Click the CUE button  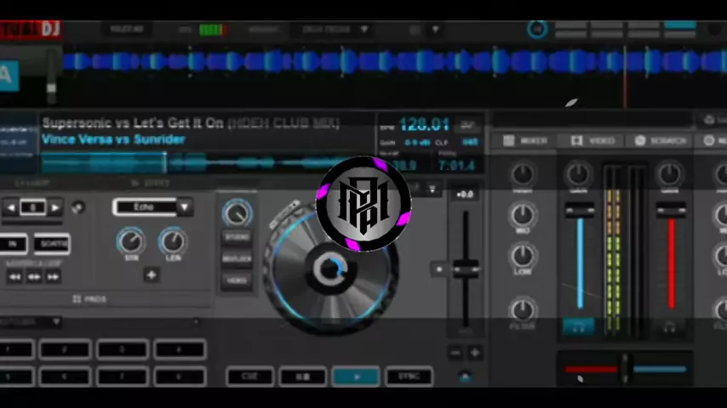pos(249,376)
